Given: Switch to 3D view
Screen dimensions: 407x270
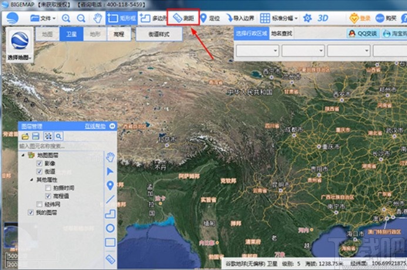Looking at the screenshot, I should (x=322, y=18).
